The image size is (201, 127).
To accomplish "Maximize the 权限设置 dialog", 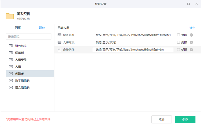I will (189, 4).
